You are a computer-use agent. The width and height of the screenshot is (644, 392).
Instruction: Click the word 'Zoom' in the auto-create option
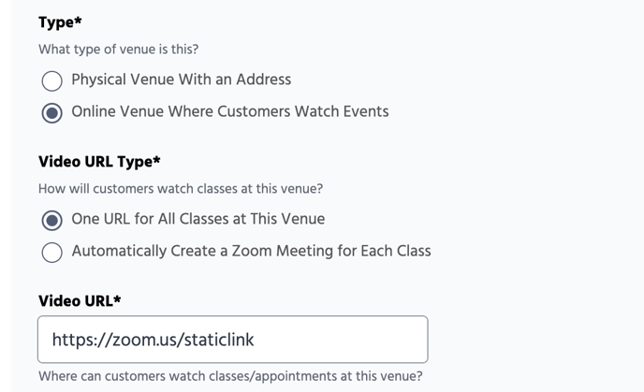[x=252, y=251]
